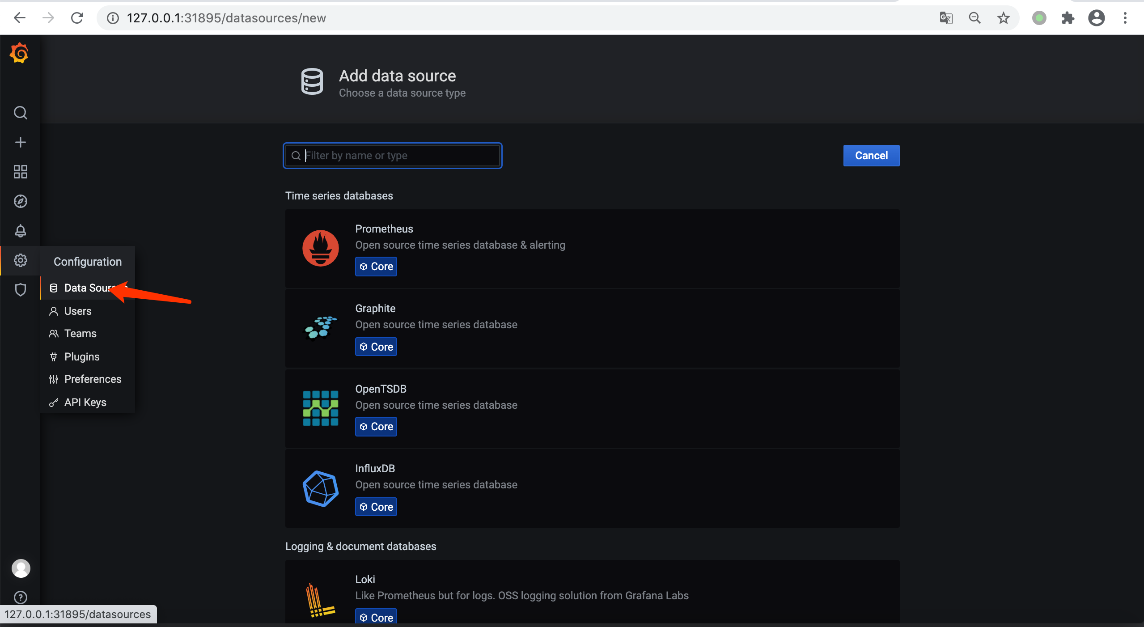
Task: Click the Configuration menu header
Action: tap(88, 262)
